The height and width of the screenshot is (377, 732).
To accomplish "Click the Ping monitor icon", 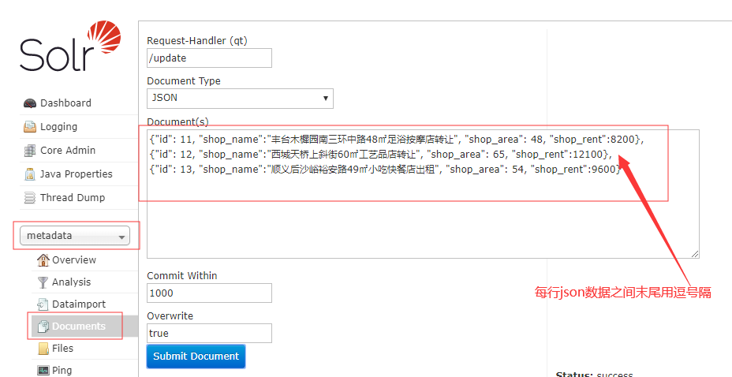I will 43,370.
